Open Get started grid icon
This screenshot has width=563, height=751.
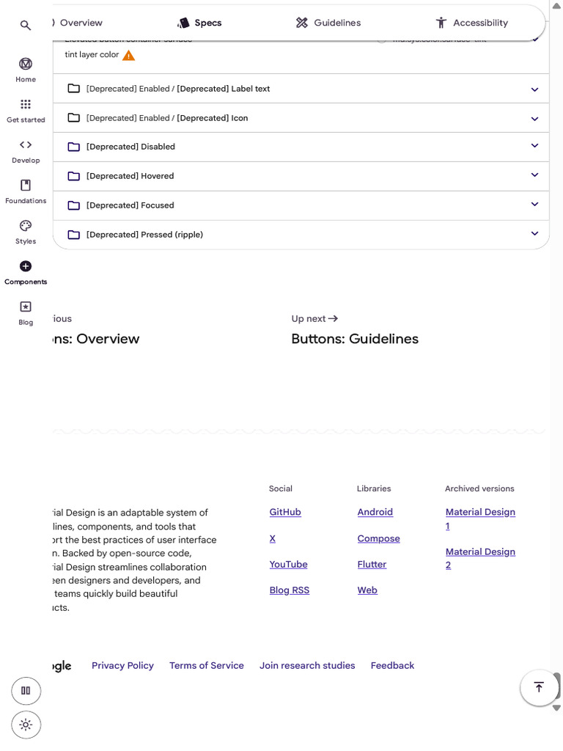26,104
